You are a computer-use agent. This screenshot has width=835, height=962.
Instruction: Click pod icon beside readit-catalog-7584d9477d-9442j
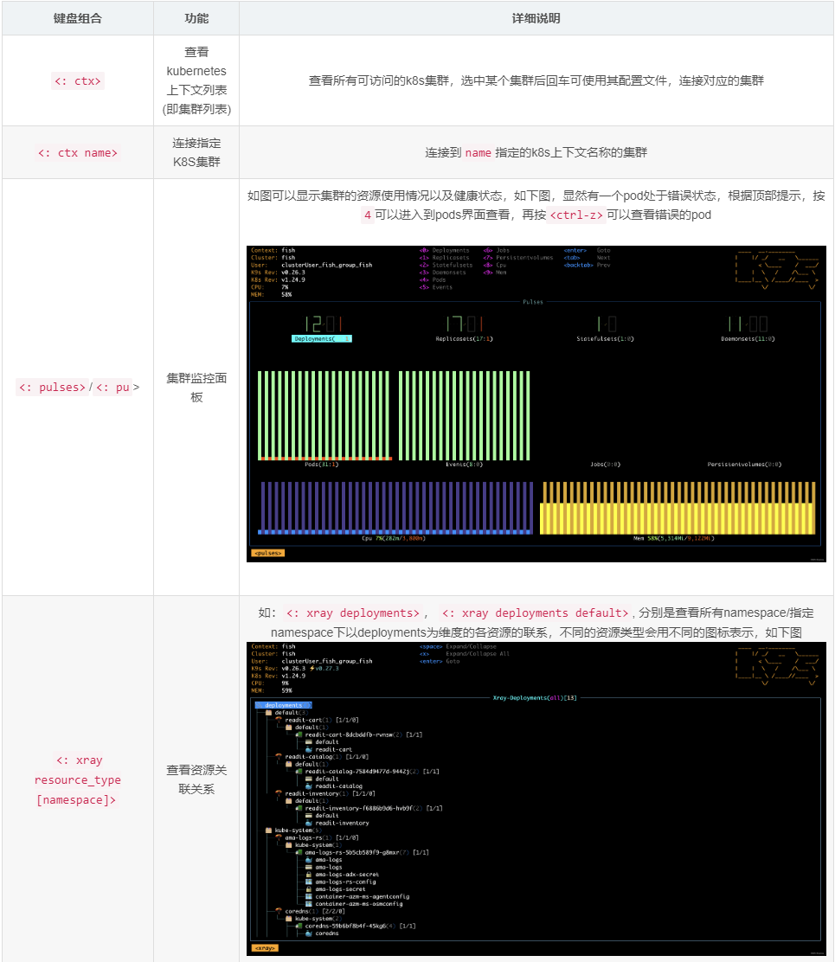click(x=299, y=772)
